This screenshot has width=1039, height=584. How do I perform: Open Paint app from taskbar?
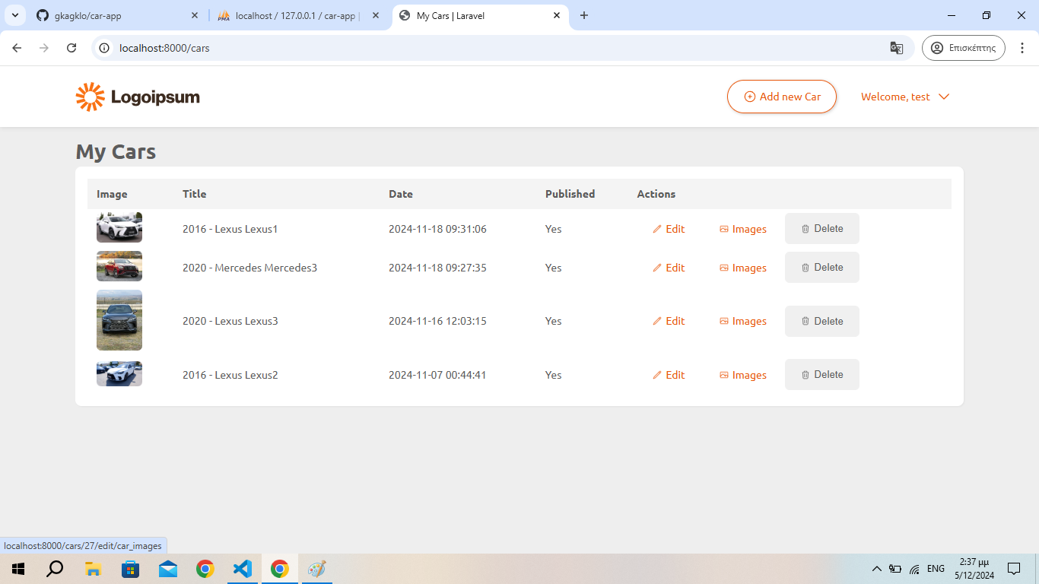[x=316, y=569]
